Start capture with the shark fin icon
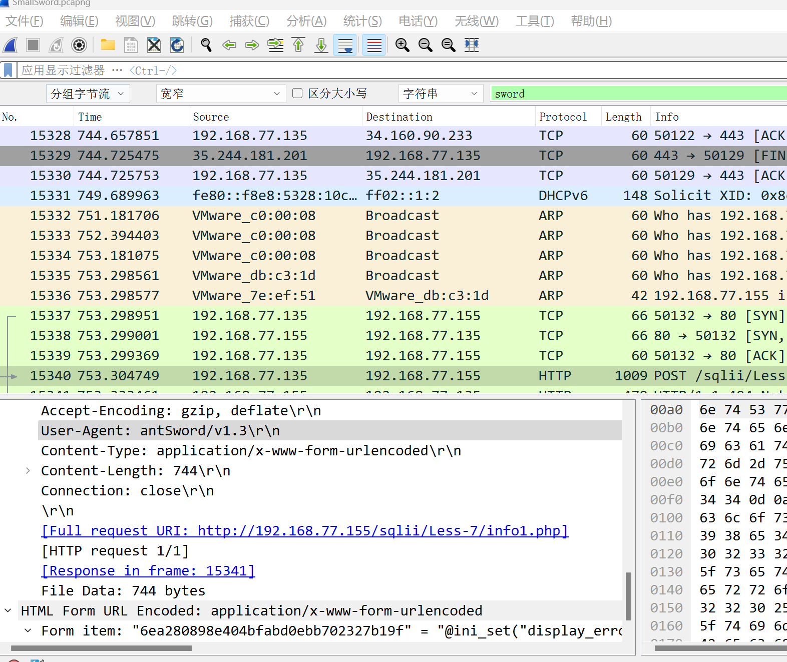This screenshot has width=787, height=662. (x=11, y=45)
